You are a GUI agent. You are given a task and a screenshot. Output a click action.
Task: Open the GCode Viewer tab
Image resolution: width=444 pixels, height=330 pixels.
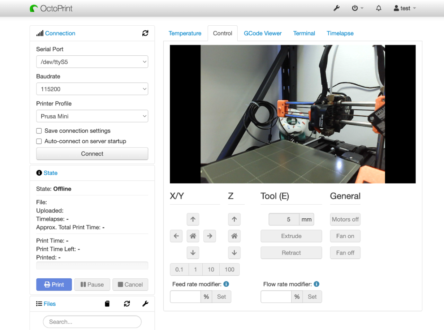[x=263, y=33]
